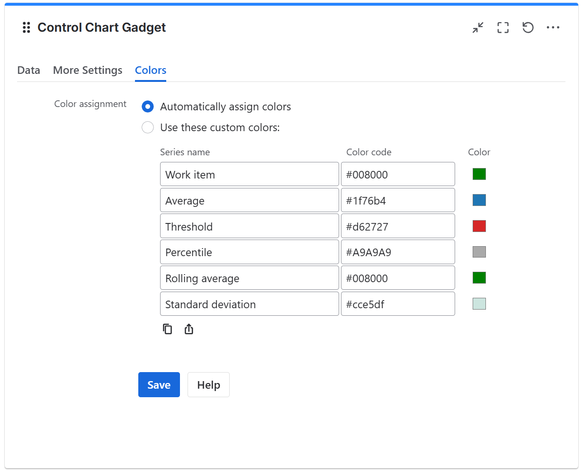The image size is (583, 472).
Task: Enter fullscreen mode via the expand icon
Action: pyautogui.click(x=502, y=27)
